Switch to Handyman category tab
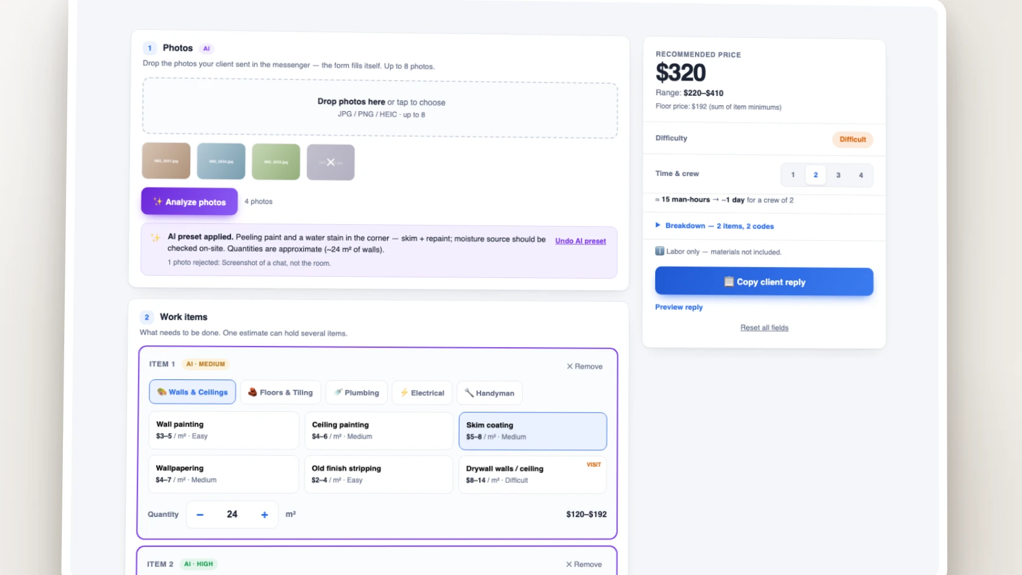This screenshot has width=1022, height=575. pyautogui.click(x=490, y=394)
